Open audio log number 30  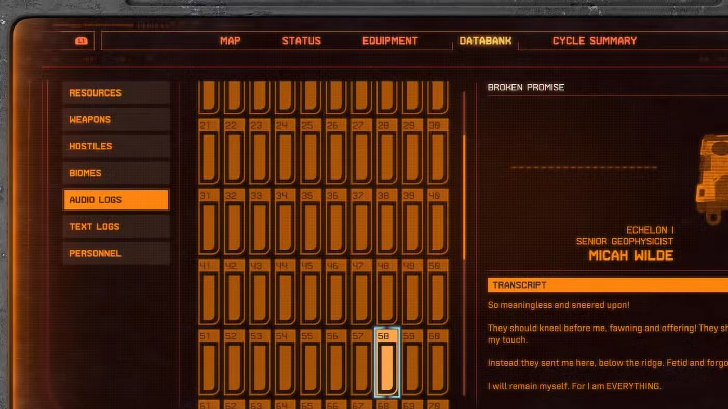tap(438, 152)
